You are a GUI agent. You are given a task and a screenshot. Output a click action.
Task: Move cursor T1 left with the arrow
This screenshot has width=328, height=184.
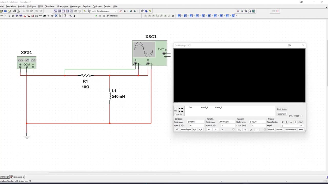(179, 109)
